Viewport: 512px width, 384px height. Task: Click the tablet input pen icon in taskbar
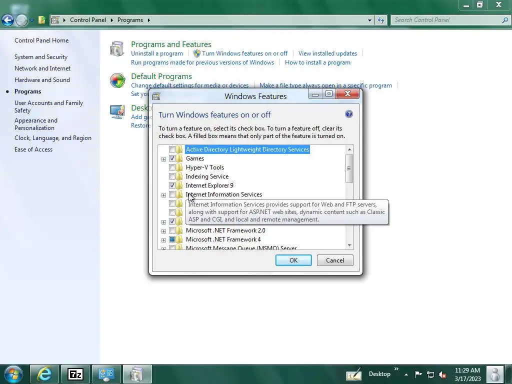pyautogui.click(x=354, y=374)
